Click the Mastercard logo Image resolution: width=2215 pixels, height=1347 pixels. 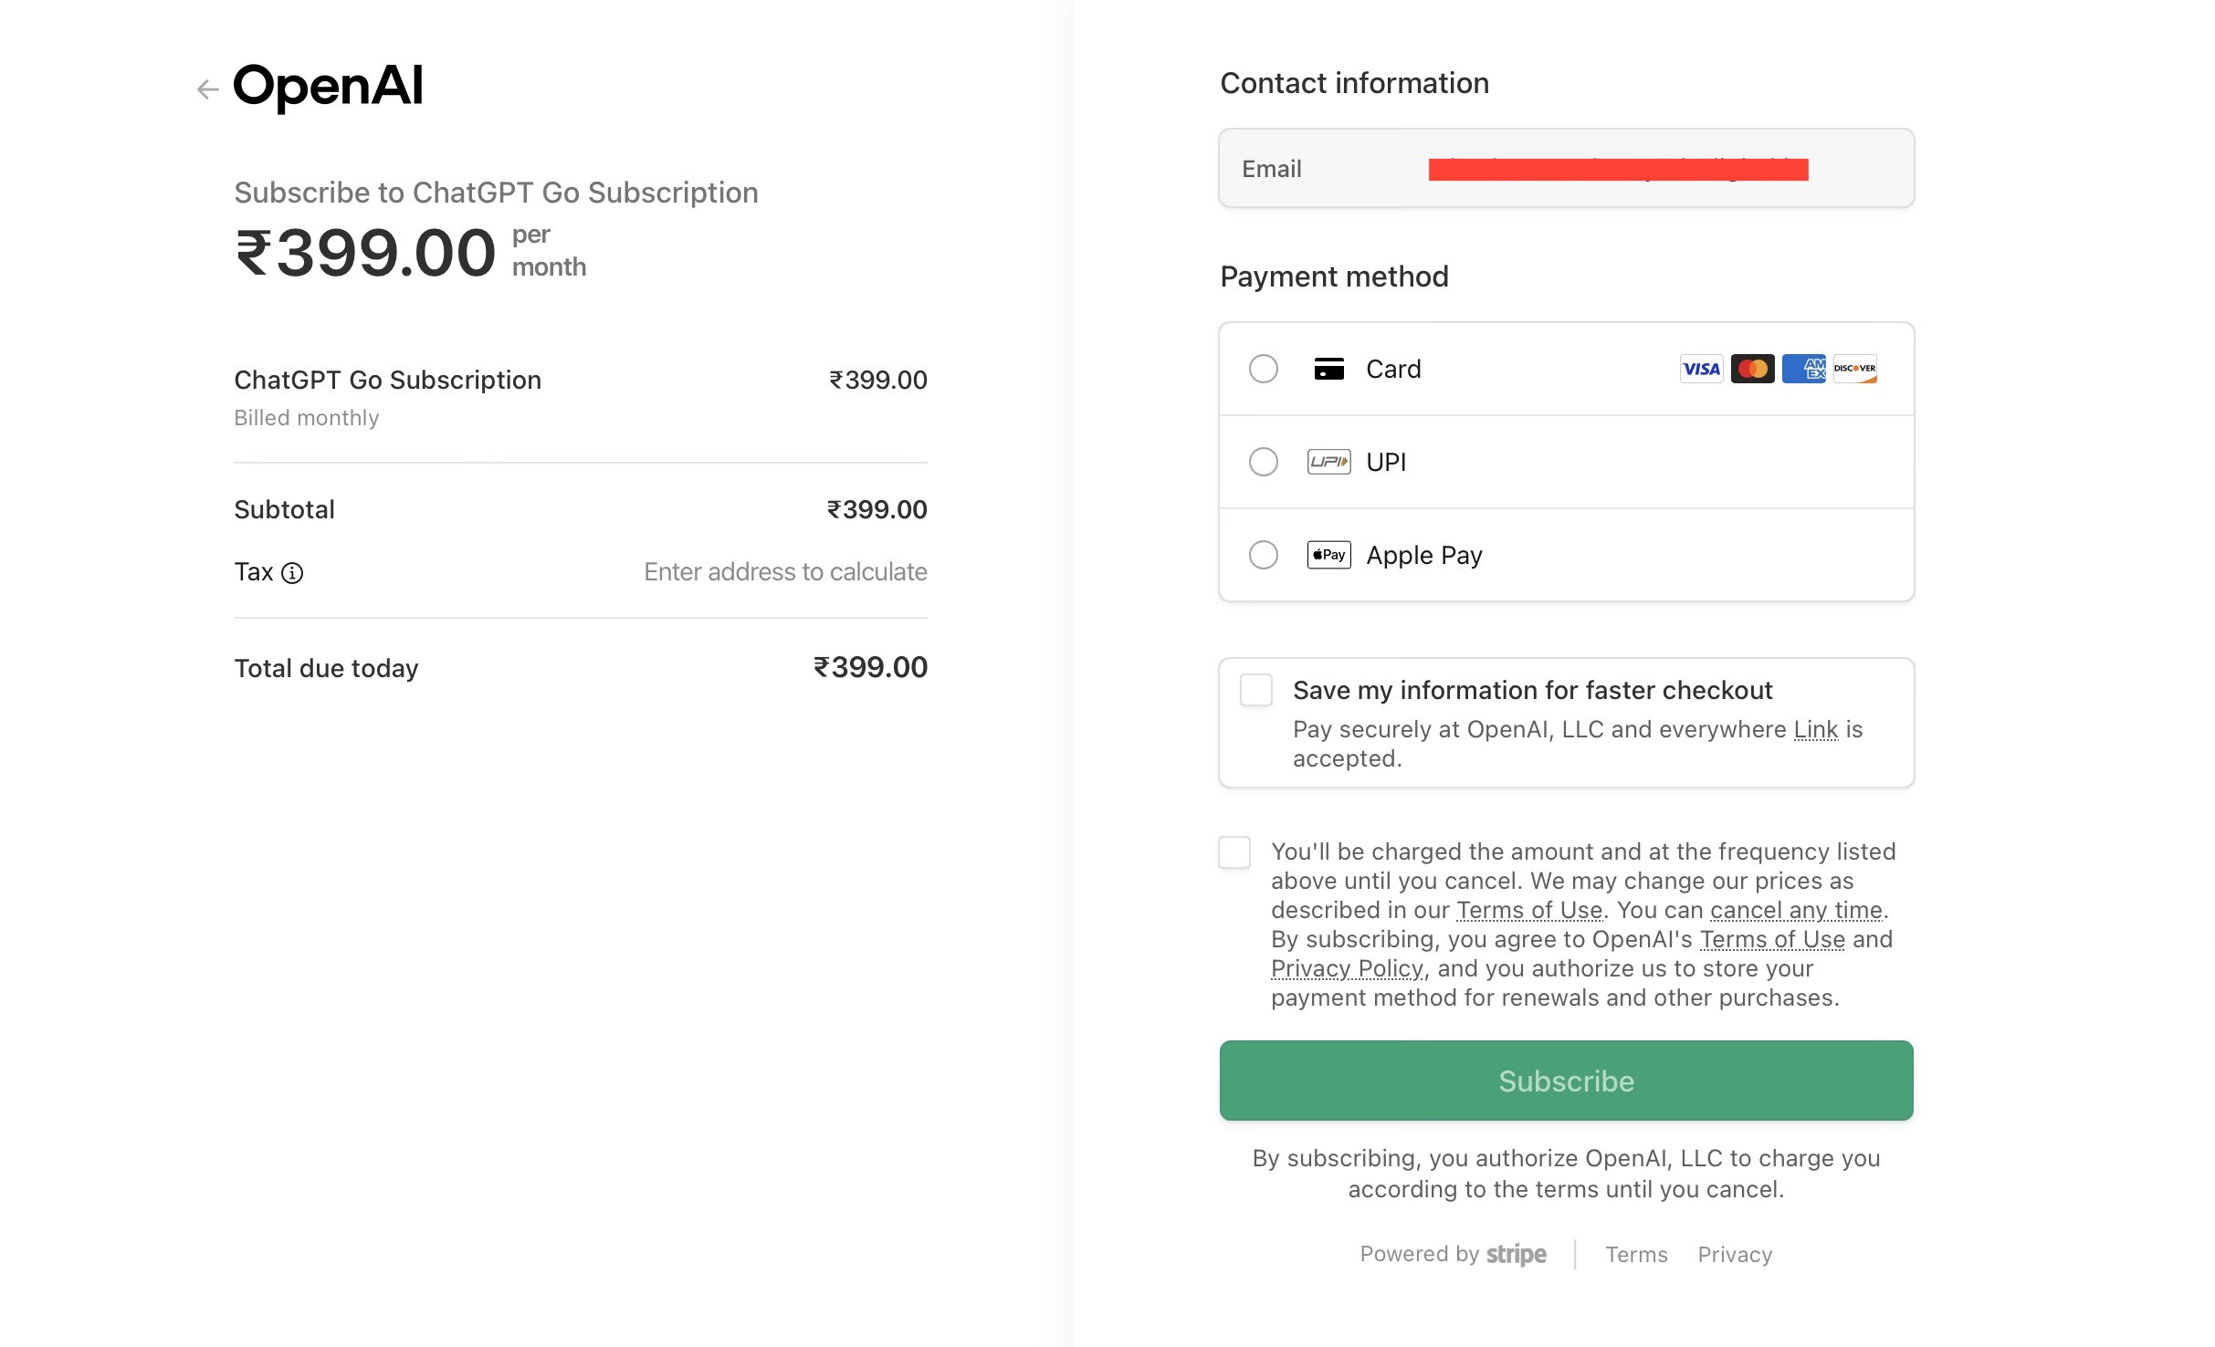[x=1752, y=369]
